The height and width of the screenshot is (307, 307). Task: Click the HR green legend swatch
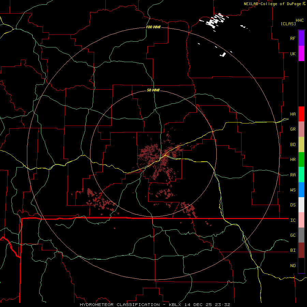pos(301,159)
